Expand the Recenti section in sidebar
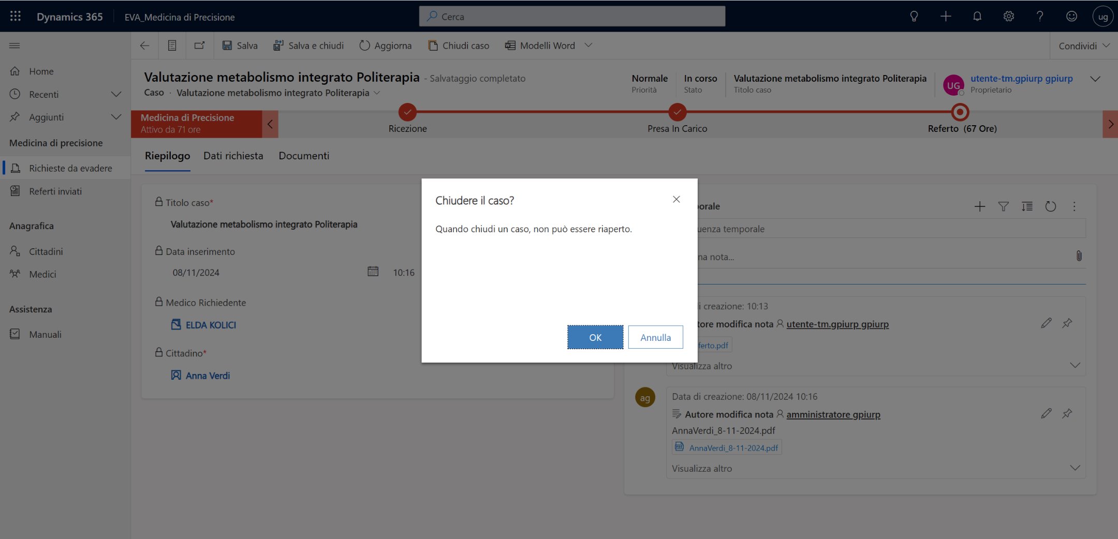Image resolution: width=1118 pixels, height=539 pixels. coord(116,94)
